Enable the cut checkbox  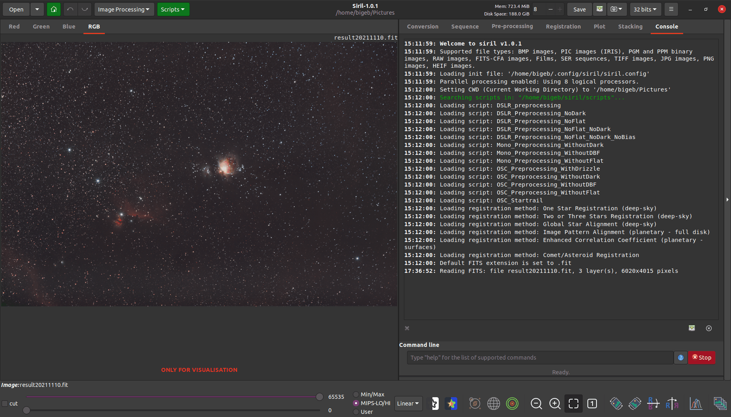5,403
